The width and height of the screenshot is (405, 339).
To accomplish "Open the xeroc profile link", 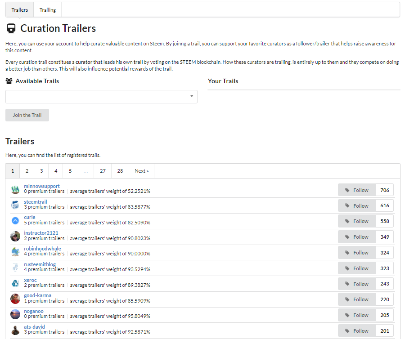I will (30, 280).
